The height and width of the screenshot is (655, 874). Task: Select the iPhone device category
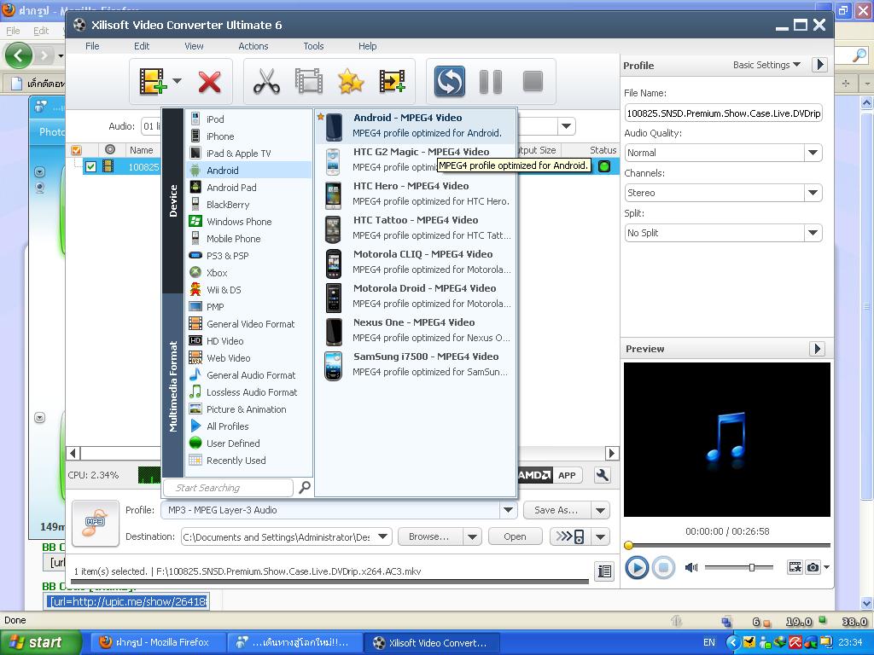[248, 136]
